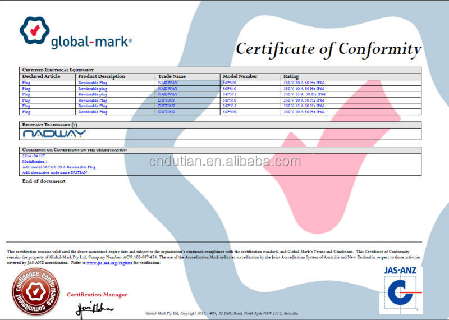Screen dimensions: 449x320
Task: Open the www.jas-anz.org/register link
Action: pyautogui.click(x=109, y=263)
